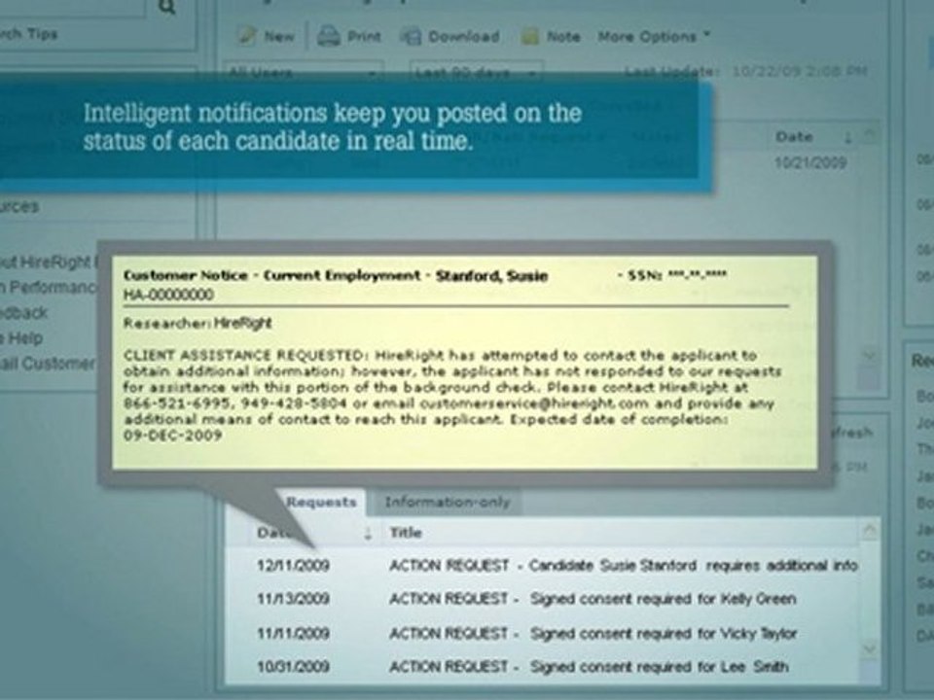Viewport: 934px width, 700px height.
Task: Select the Vicky Taylor consent request row
Action: click(543, 633)
